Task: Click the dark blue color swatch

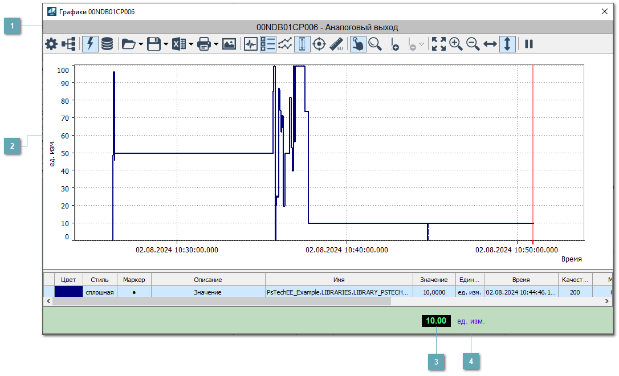Action: (68, 292)
